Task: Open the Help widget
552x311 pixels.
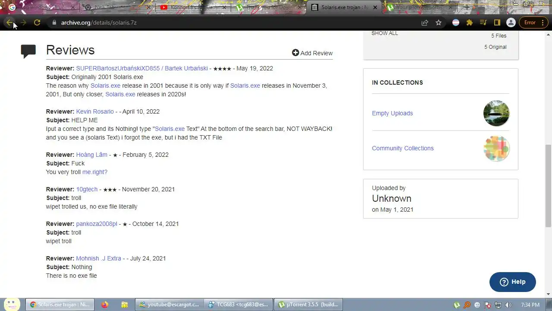Action: click(513, 282)
